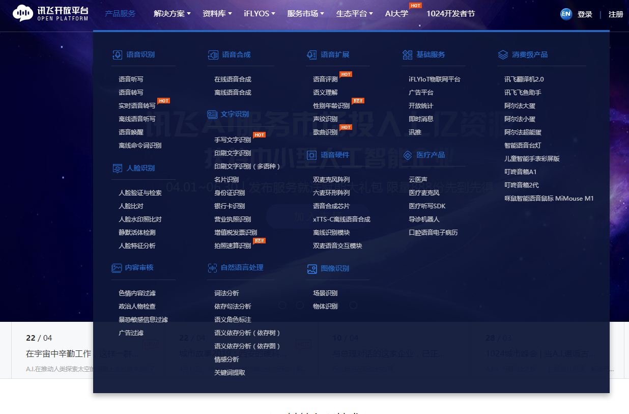The image size is (629, 414).
Task: Open the 身份证识别 product
Action: (x=230, y=193)
